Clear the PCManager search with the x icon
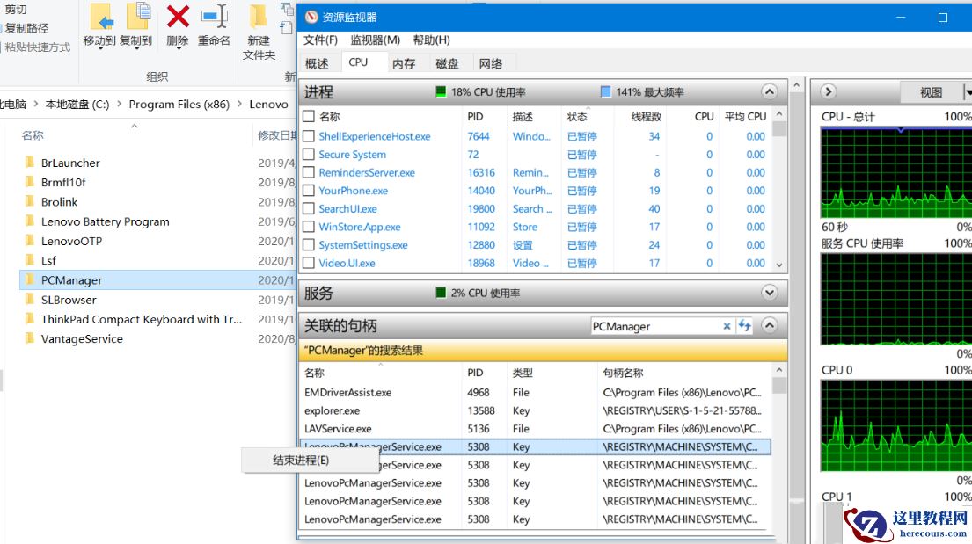The width and height of the screenshot is (972, 544). coord(727,324)
